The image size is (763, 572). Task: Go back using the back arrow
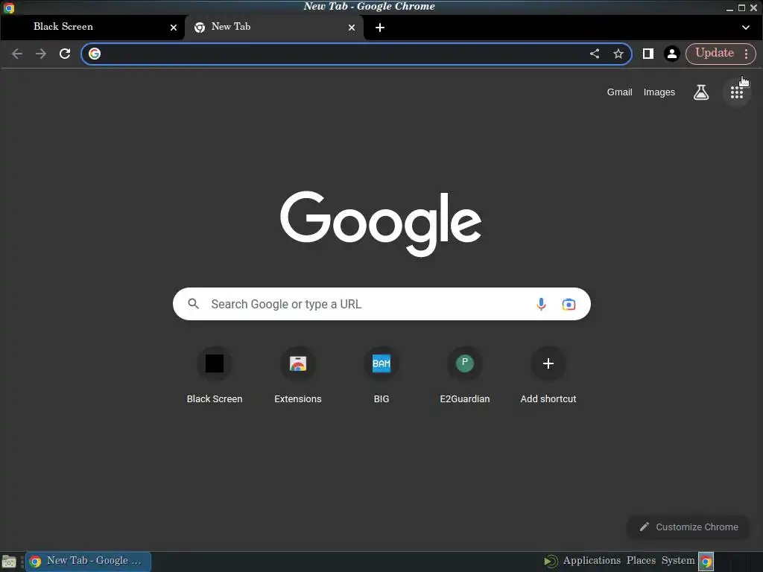coord(16,54)
